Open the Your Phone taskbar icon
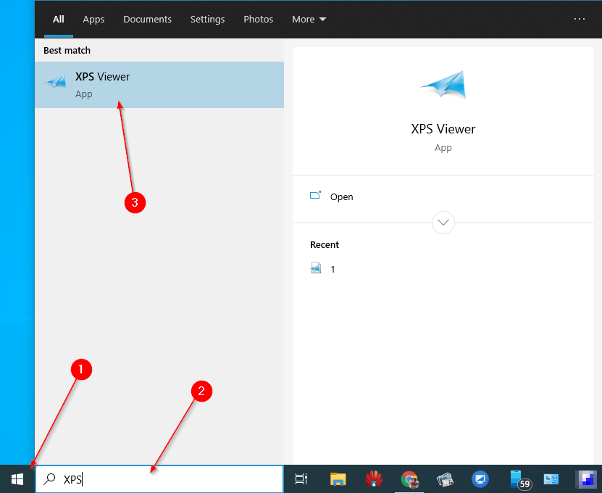 pos(516,479)
